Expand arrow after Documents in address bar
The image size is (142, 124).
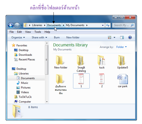coord(63,25)
